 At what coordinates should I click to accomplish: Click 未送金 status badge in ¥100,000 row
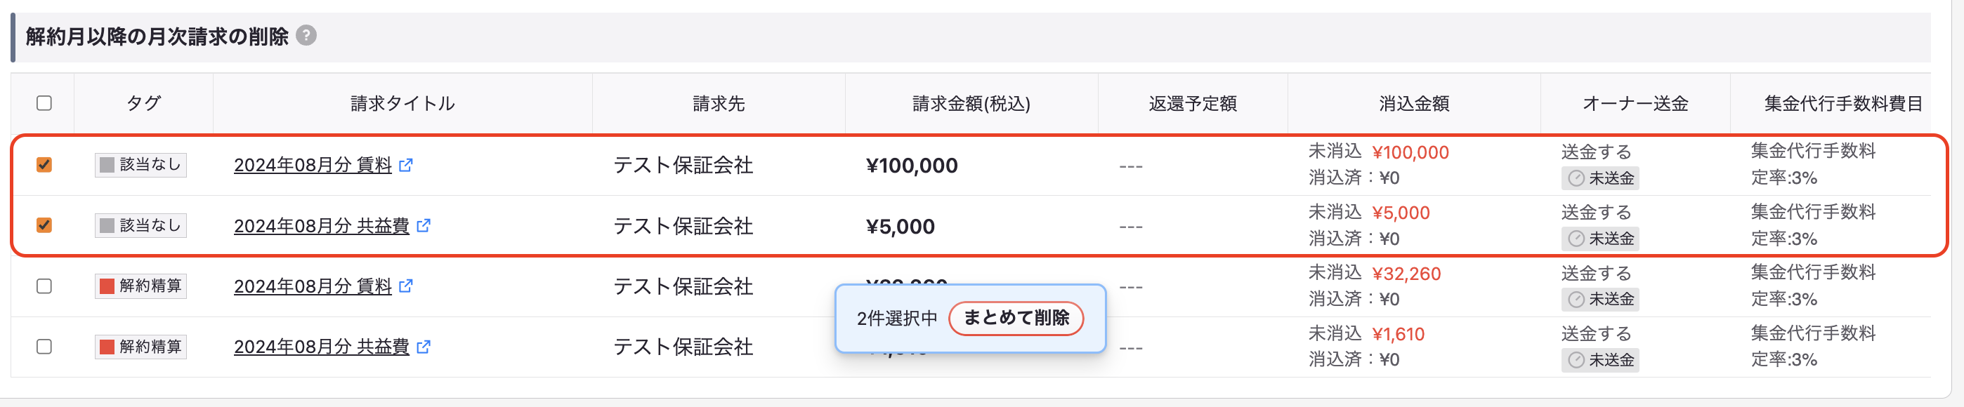1599,178
